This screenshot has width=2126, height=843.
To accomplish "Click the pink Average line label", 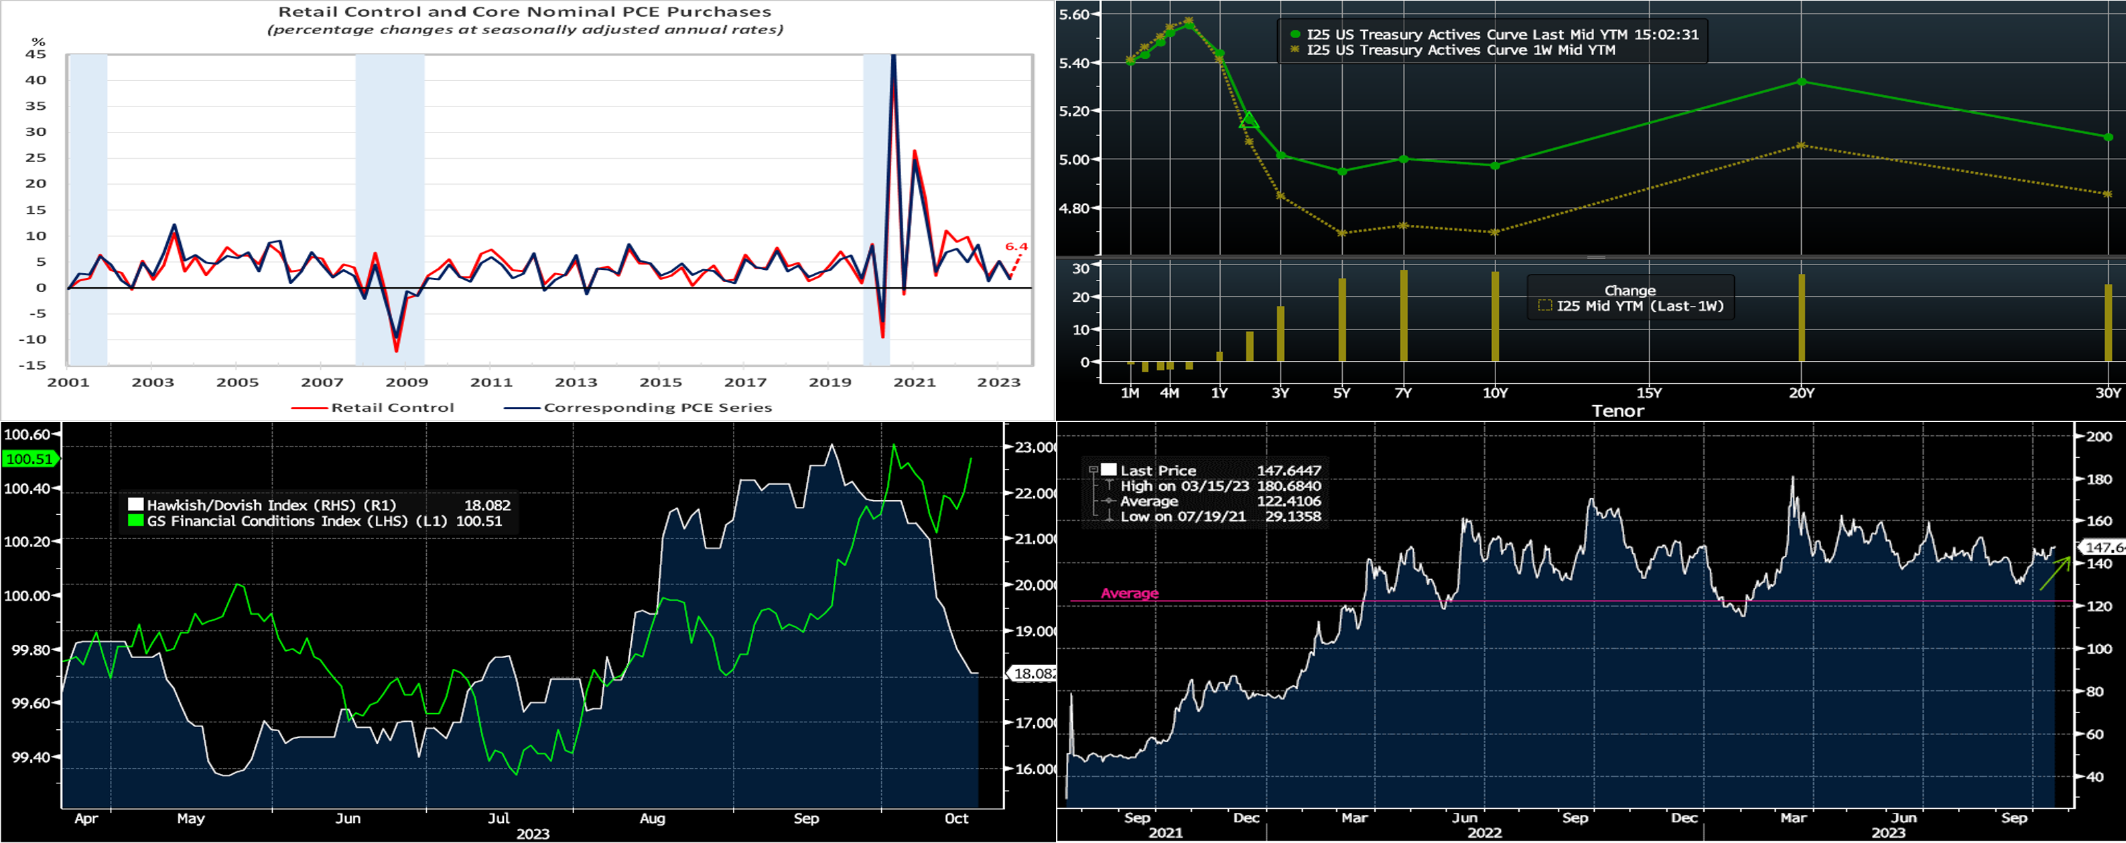I will pos(1129,593).
